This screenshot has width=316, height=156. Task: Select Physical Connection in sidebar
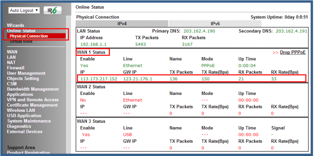point(28,36)
